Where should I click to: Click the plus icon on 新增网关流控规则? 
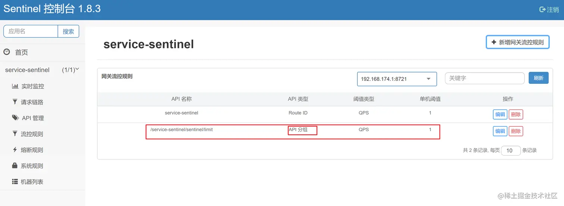pos(494,42)
